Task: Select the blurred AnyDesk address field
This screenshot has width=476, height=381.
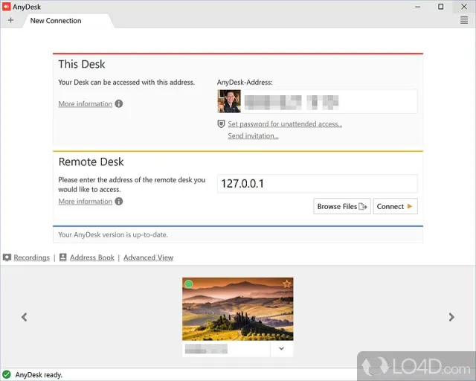Action: pyautogui.click(x=318, y=101)
